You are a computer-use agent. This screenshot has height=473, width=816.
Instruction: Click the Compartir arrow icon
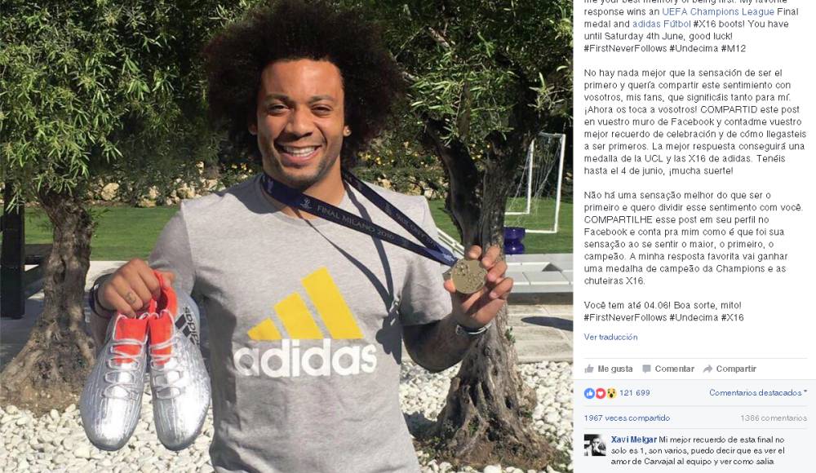pos(707,369)
